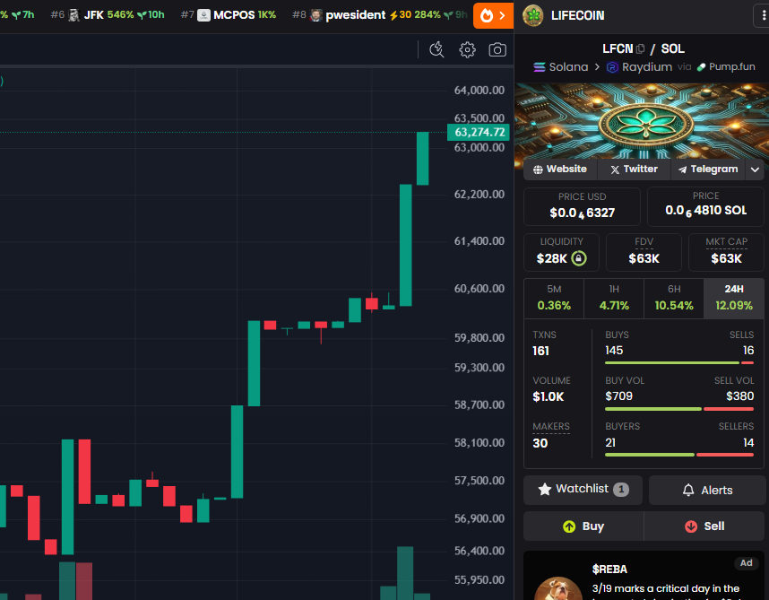This screenshot has width=769, height=600.
Task: Select the 24H timeframe tab
Action: [x=734, y=299]
